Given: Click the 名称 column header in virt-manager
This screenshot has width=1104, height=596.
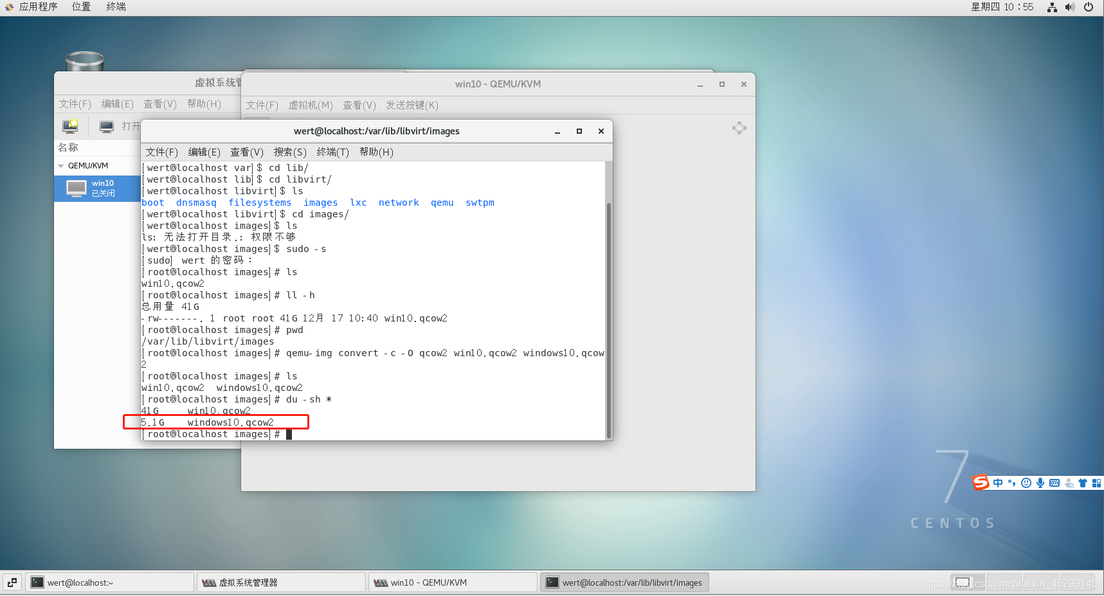Looking at the screenshot, I should point(68,147).
